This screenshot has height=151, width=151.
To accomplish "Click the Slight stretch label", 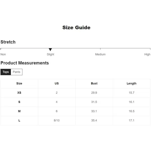I will pyautogui.click(x=51, y=54).
